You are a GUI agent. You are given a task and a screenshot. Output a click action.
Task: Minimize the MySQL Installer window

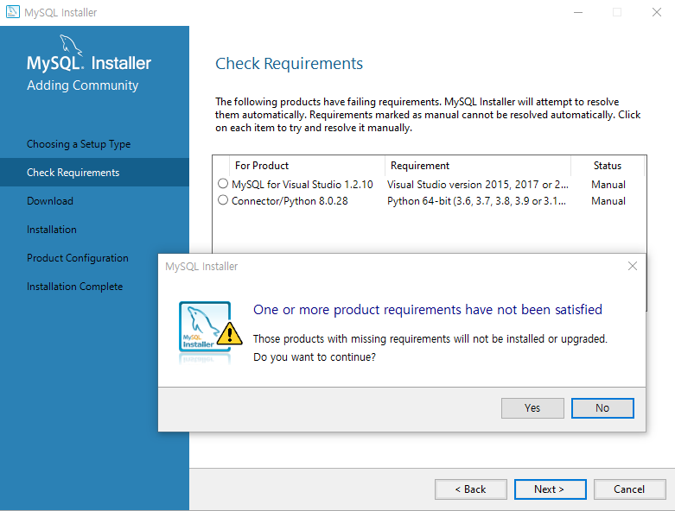(x=578, y=12)
